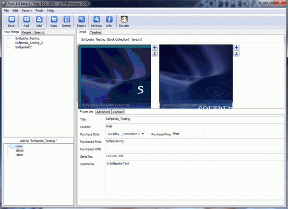This screenshot has height=209, width=288.
Task: Click the Purchased From field
Action: pos(194,141)
